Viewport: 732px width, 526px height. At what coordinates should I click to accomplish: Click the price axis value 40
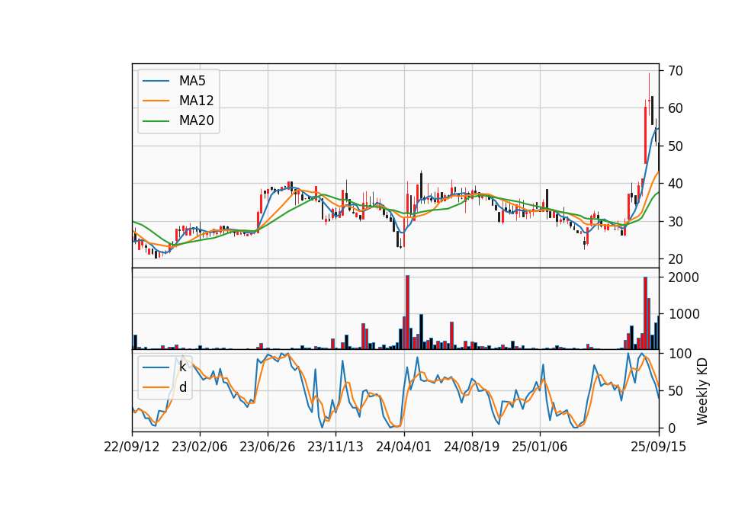click(676, 184)
